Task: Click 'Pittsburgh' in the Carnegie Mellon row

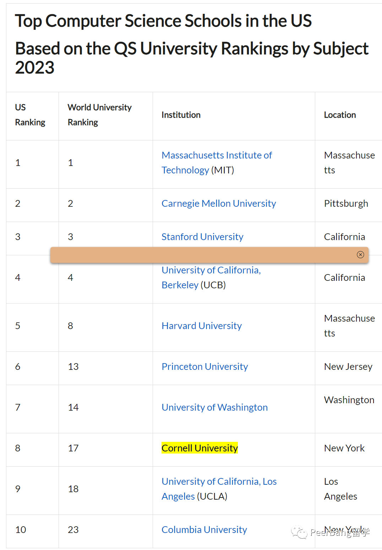Action: [x=346, y=204]
